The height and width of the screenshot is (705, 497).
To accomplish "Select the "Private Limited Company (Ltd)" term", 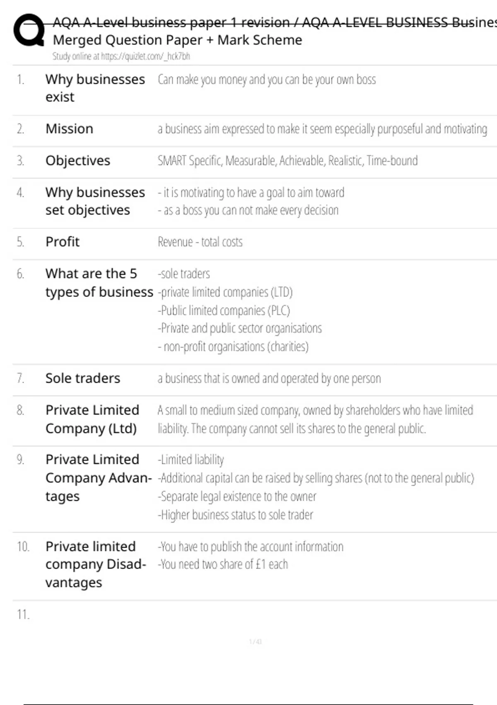I will 92,419.
